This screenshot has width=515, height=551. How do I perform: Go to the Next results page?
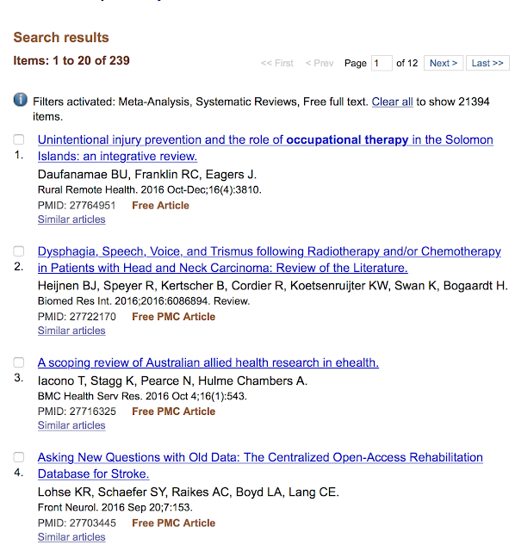[444, 63]
